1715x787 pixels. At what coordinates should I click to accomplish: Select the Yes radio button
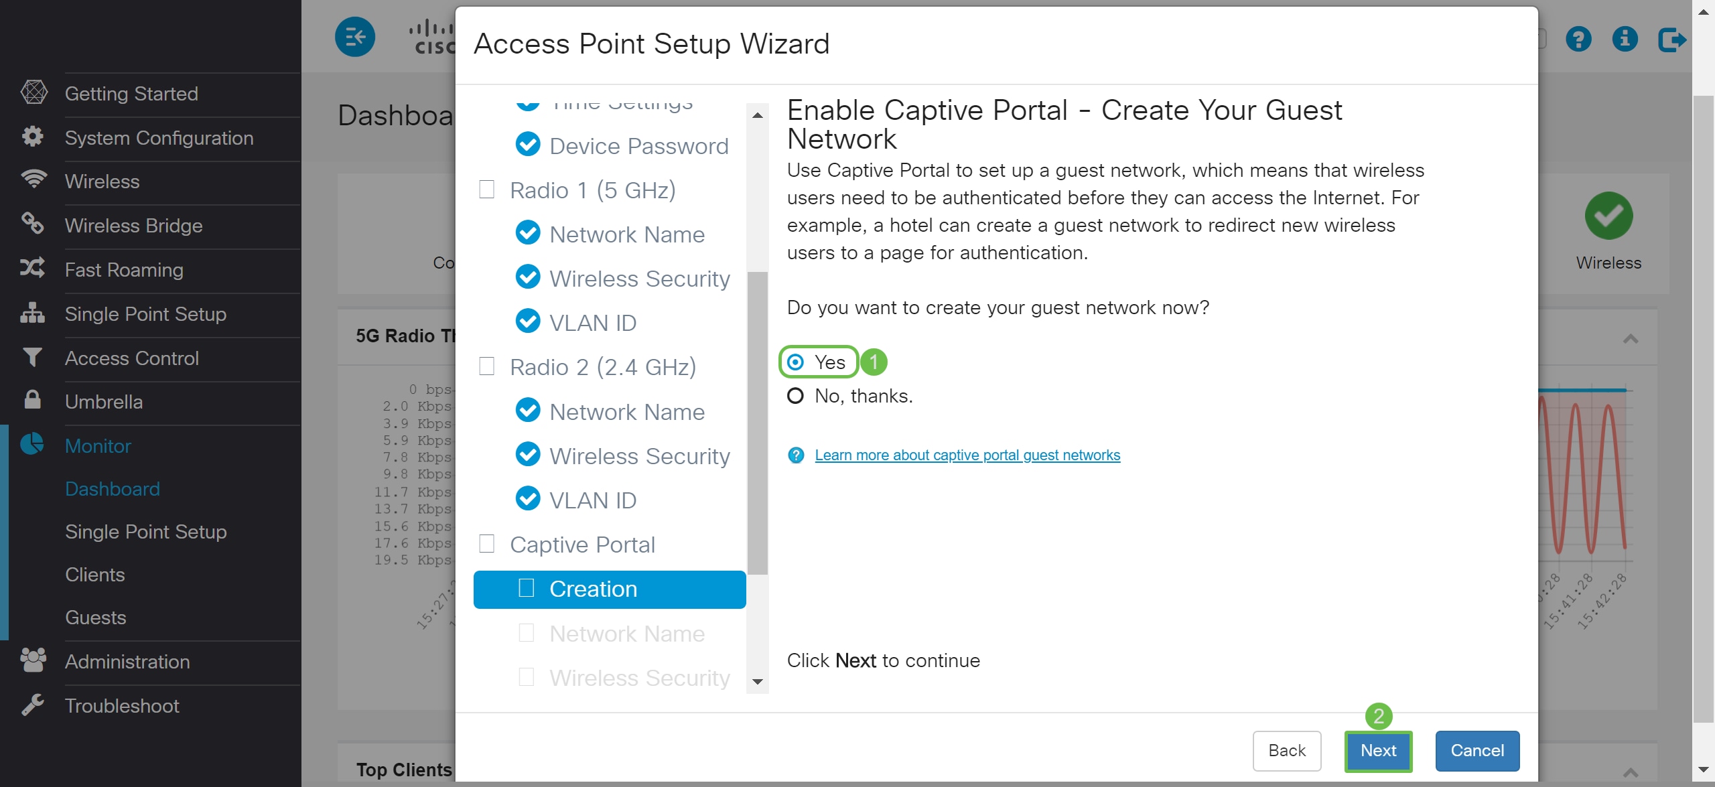coord(795,362)
